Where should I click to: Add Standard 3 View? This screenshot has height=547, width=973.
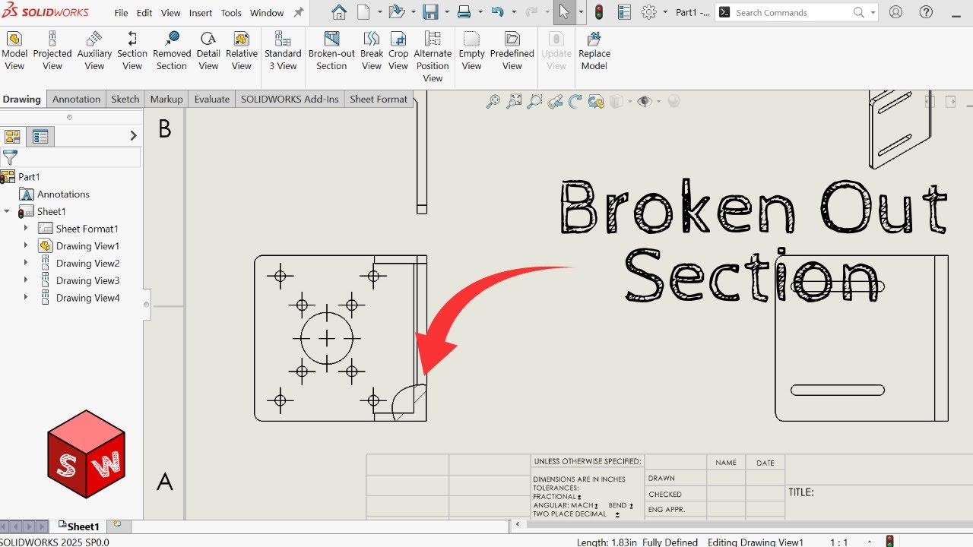click(283, 51)
